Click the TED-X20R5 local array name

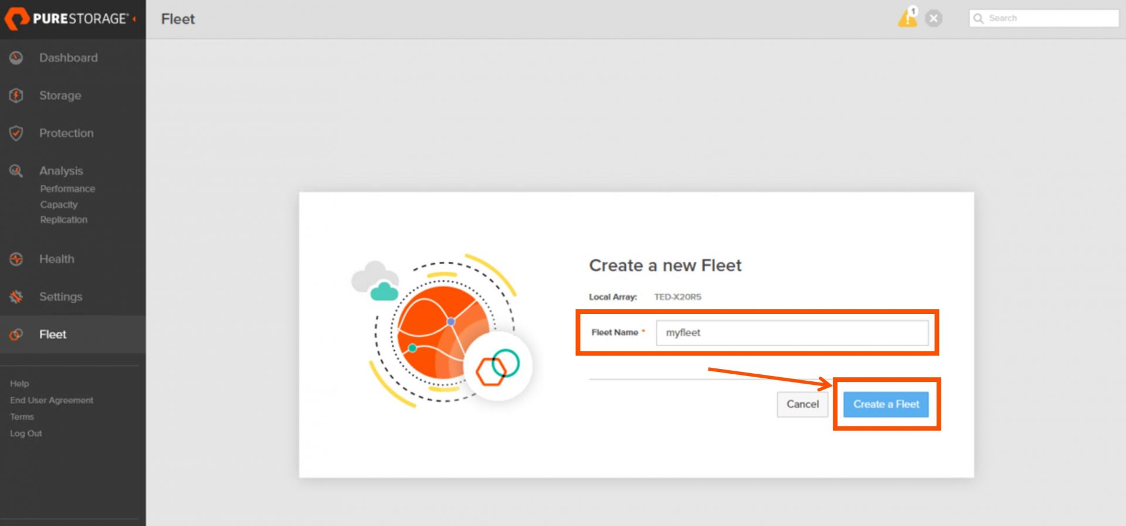coord(678,297)
